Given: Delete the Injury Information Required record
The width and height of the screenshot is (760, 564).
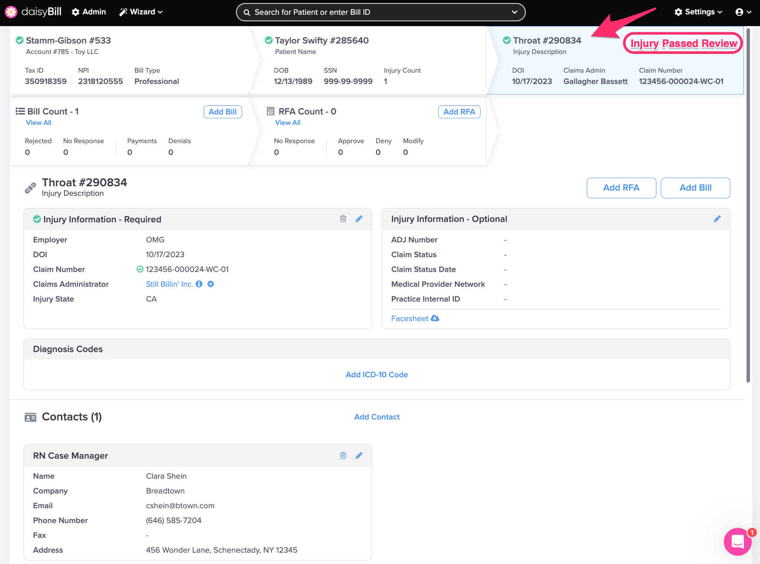Looking at the screenshot, I should coord(343,219).
